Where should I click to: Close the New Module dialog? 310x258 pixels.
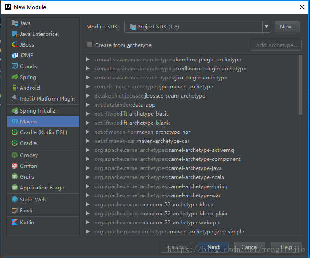coord(302,7)
